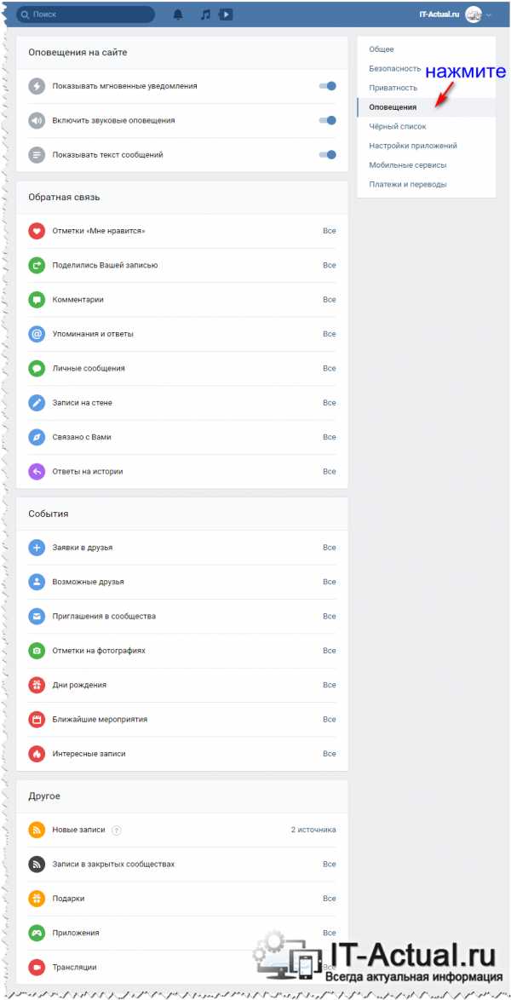This screenshot has height=1000, width=511.
Task: Click the question mark hint beside Новые записи
Action: tap(116, 830)
